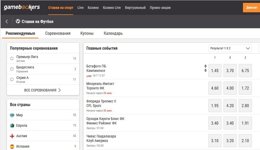Bet 2.10 on Клуб Америка win

245,141
